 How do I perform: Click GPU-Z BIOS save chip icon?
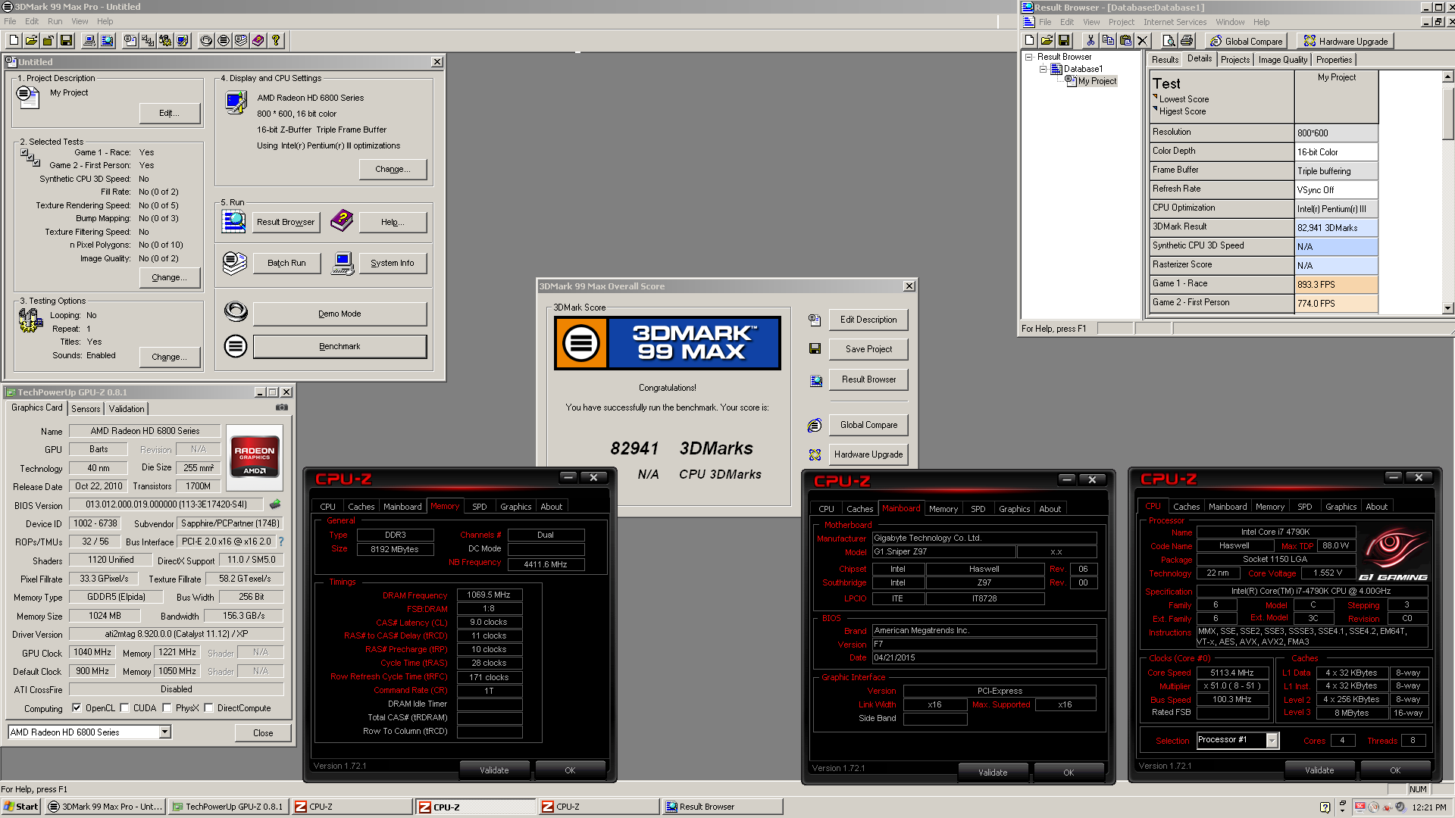pyautogui.click(x=275, y=504)
